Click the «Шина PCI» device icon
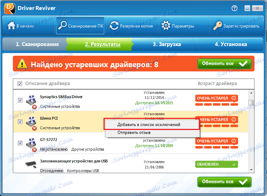 pyautogui.click(x=31, y=123)
